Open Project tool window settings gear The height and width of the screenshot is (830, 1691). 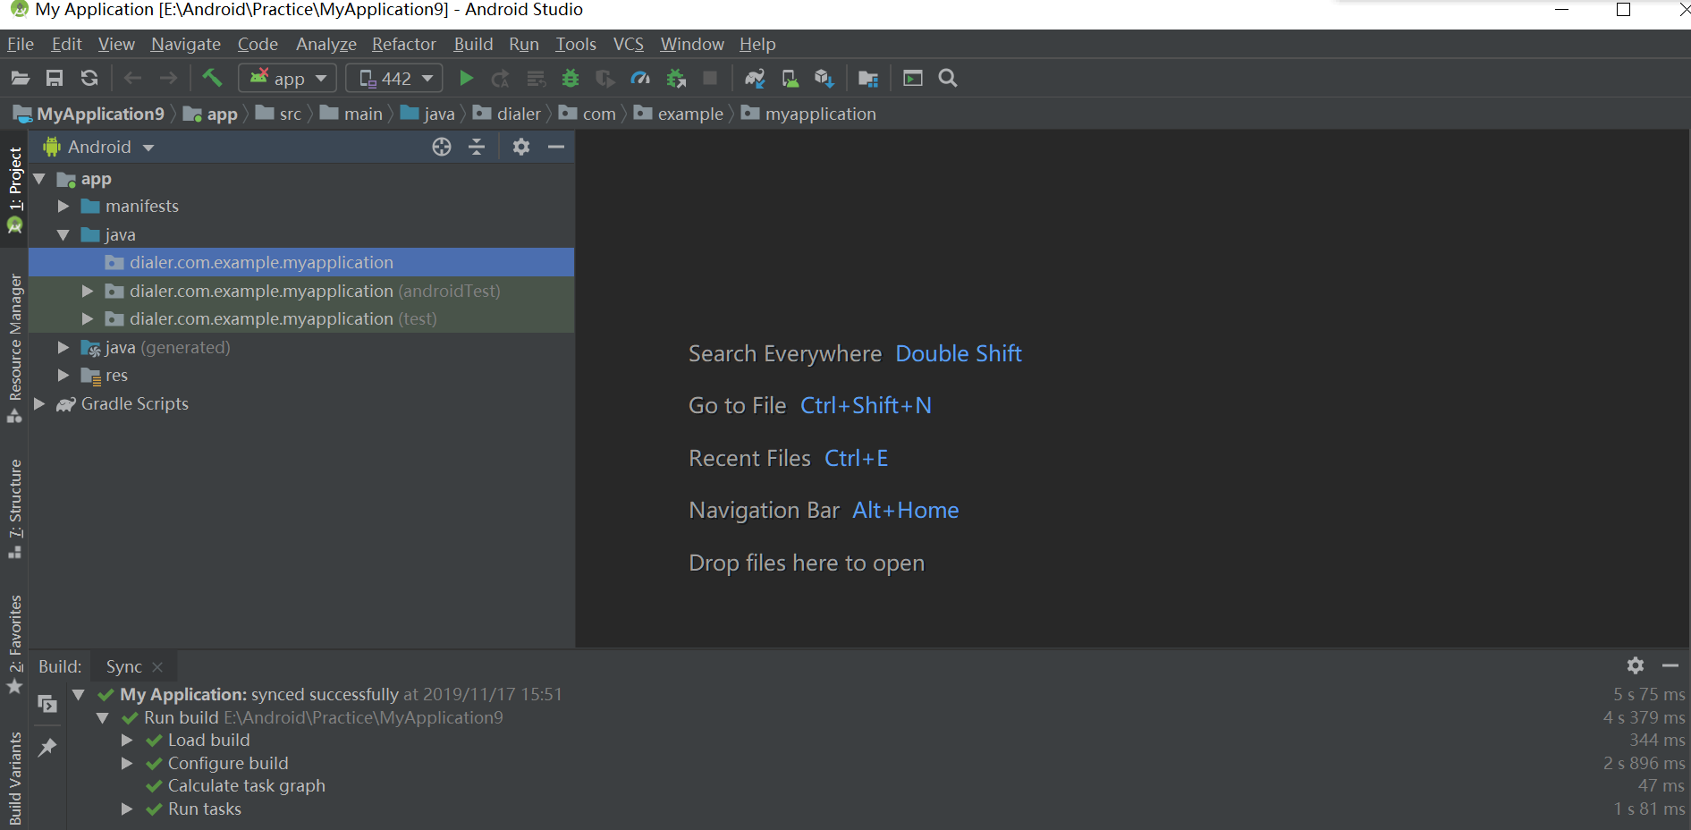pyautogui.click(x=521, y=147)
